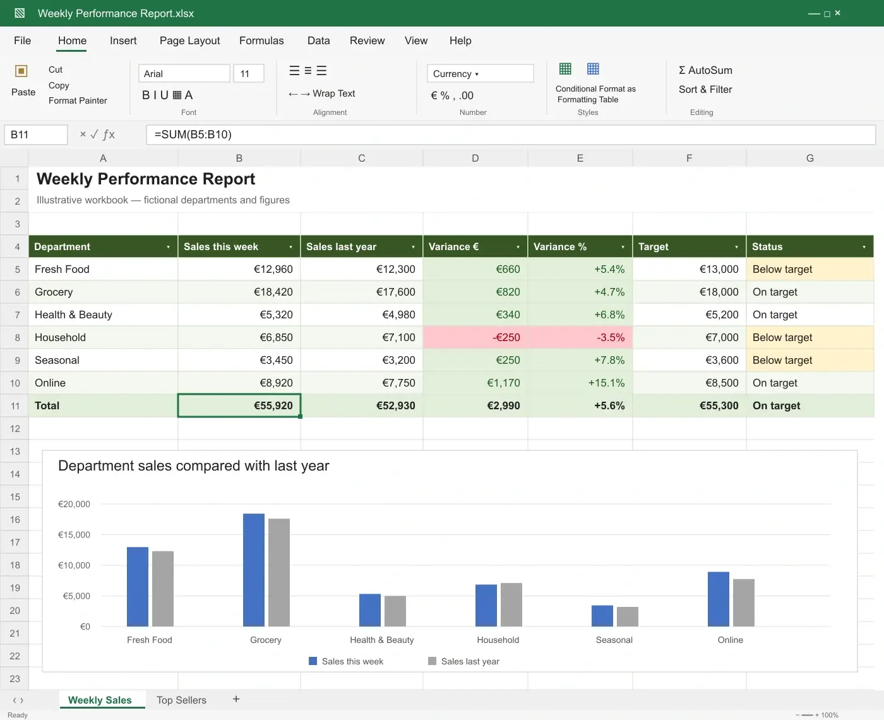
Task: Switch to the Top Sellers sheet
Action: tap(181, 700)
